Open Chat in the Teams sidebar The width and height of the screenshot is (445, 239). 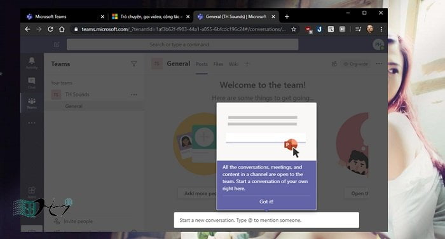tap(32, 83)
